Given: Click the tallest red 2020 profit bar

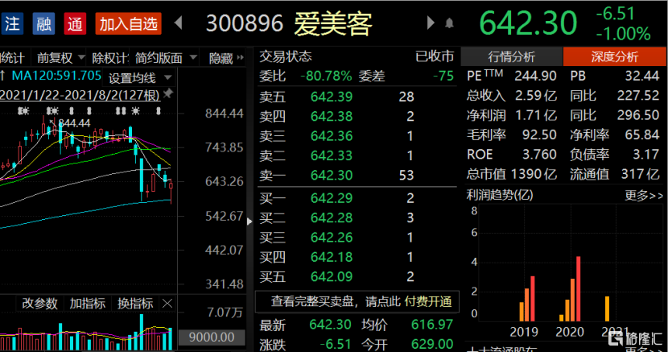Looking at the screenshot, I should [x=578, y=289].
